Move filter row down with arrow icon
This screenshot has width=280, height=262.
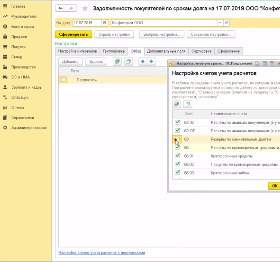pos(151,62)
